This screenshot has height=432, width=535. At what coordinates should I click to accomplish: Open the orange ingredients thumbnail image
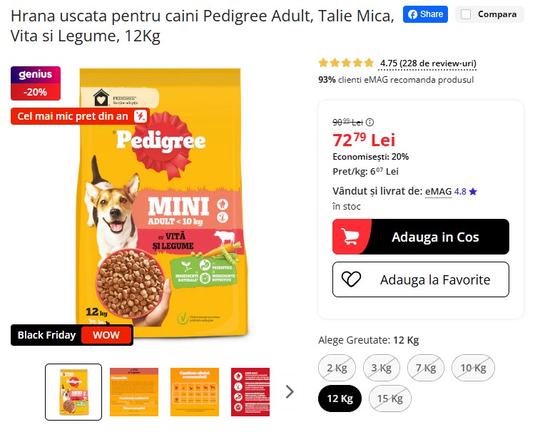[134, 392]
